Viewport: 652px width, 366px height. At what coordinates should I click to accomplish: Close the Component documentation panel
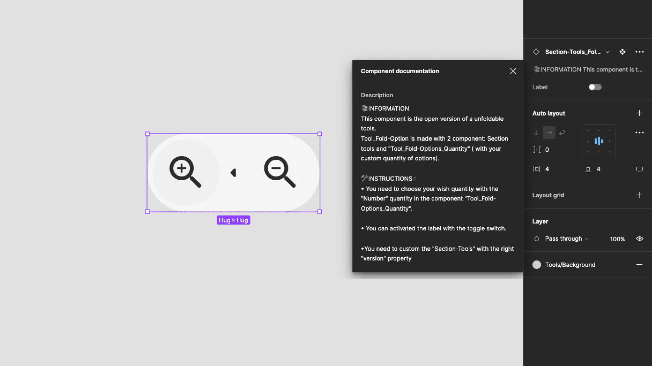tap(513, 71)
